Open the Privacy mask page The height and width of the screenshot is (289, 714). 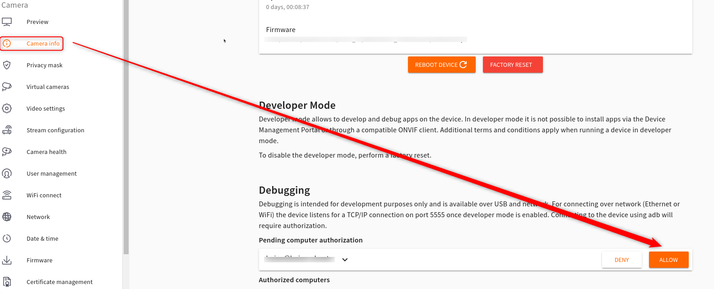(x=45, y=65)
